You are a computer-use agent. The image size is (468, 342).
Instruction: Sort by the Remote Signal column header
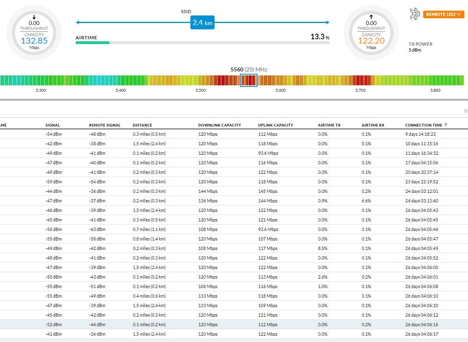tap(105, 125)
